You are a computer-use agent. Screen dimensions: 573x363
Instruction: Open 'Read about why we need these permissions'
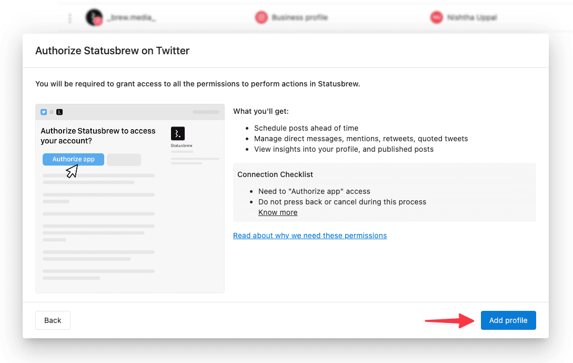click(x=310, y=236)
